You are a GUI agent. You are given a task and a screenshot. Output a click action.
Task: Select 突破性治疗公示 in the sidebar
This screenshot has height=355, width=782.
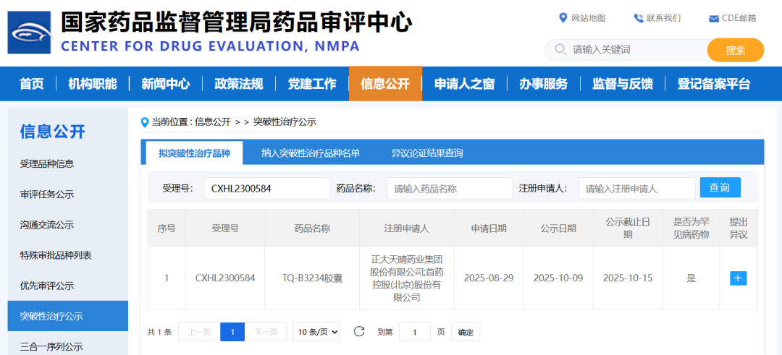click(68, 316)
